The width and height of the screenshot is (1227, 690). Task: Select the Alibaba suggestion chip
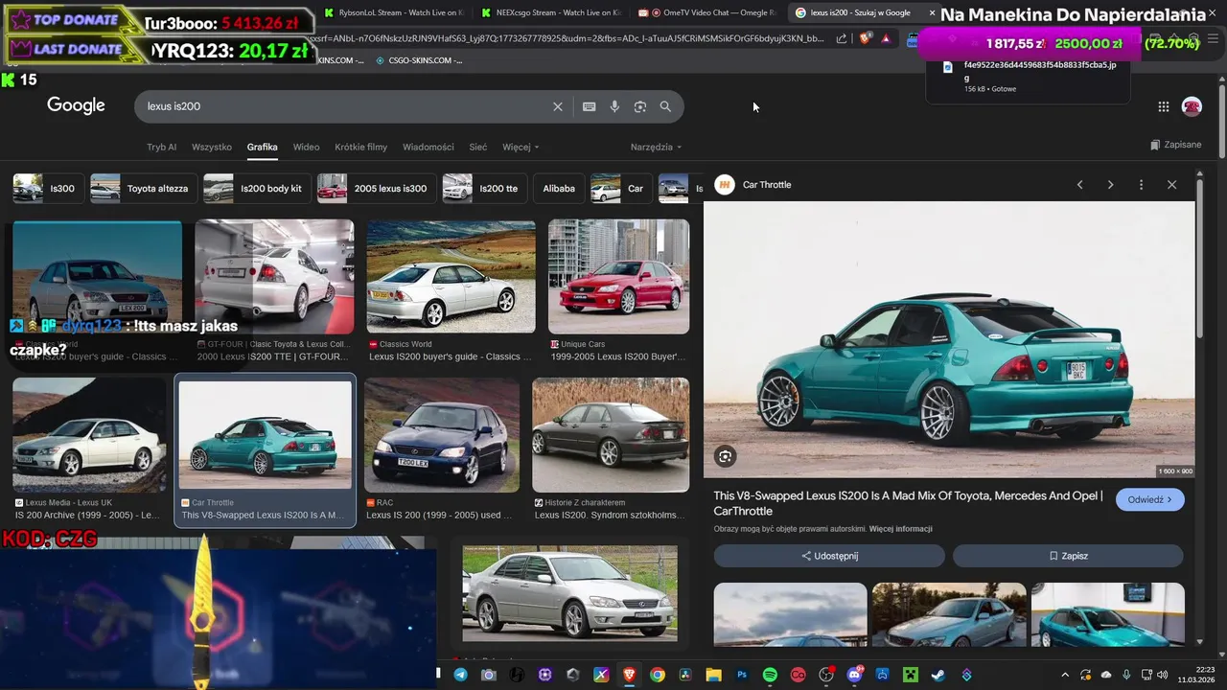(x=559, y=189)
